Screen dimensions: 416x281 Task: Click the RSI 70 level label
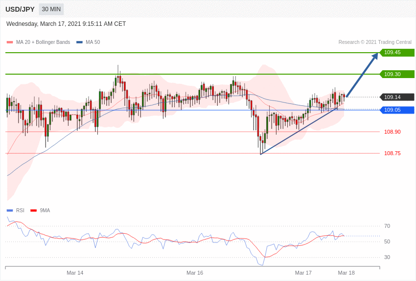(x=387, y=226)
